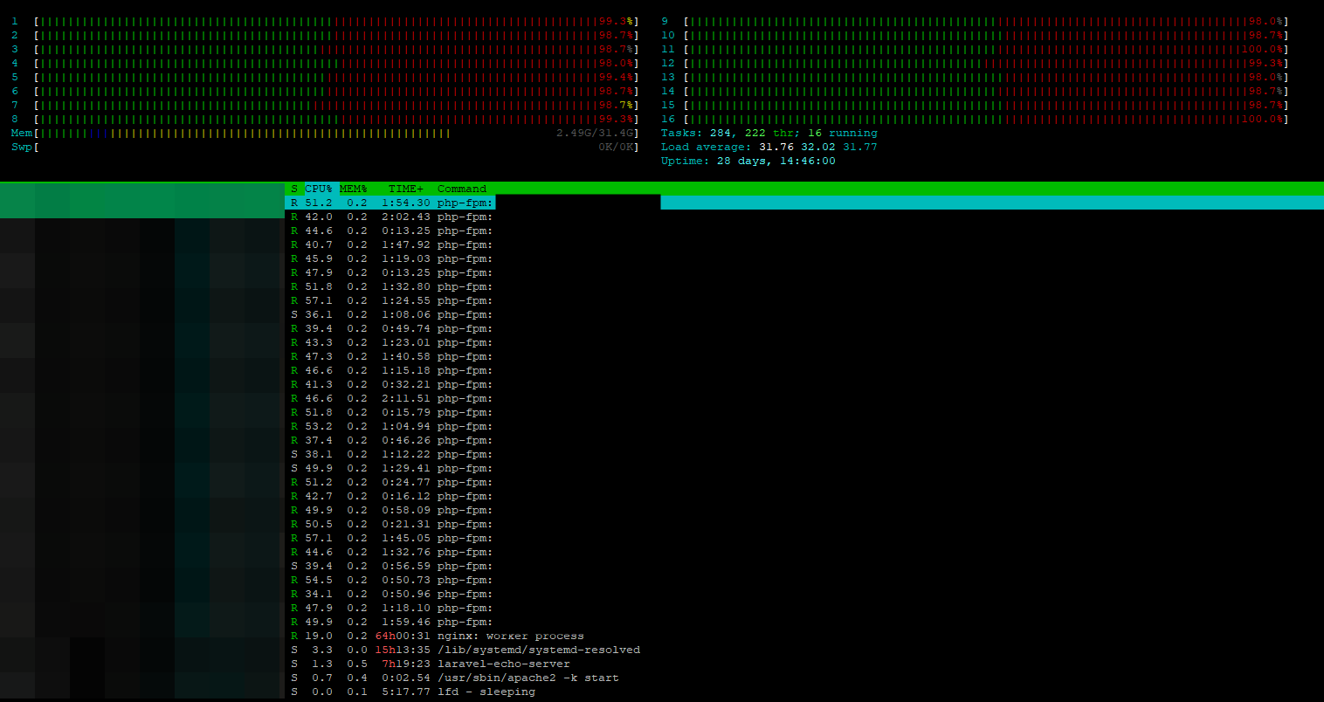
Task: Sort by the Command column header
Action: [x=462, y=189]
